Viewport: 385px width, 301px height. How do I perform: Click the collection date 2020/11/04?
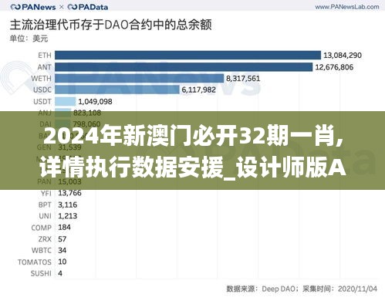357,289
